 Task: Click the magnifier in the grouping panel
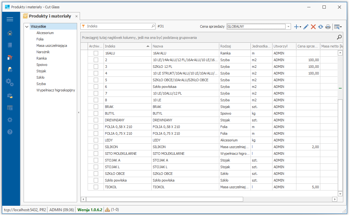(339, 37)
